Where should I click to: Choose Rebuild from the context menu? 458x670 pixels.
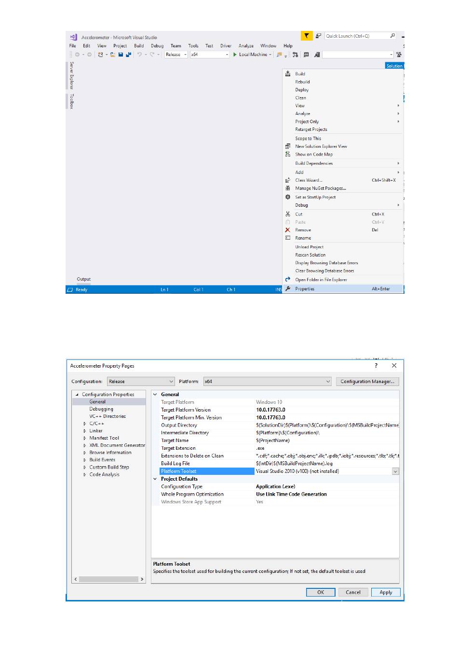click(x=303, y=82)
